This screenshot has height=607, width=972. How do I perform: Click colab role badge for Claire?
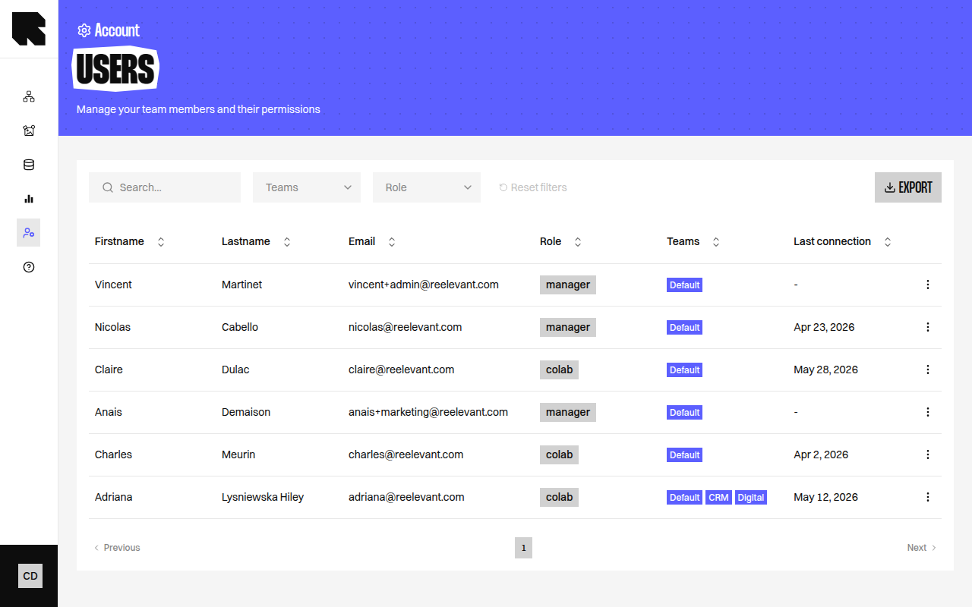(559, 370)
